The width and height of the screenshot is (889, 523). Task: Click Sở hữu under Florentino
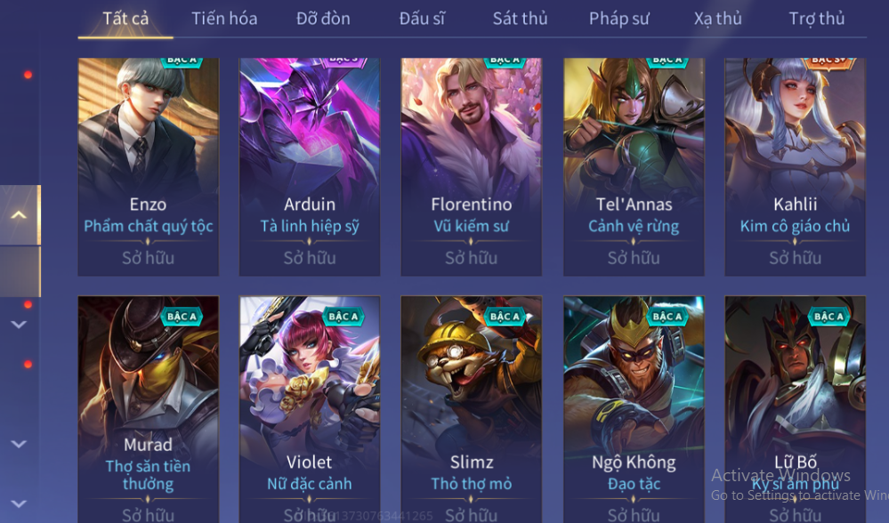pyautogui.click(x=471, y=258)
